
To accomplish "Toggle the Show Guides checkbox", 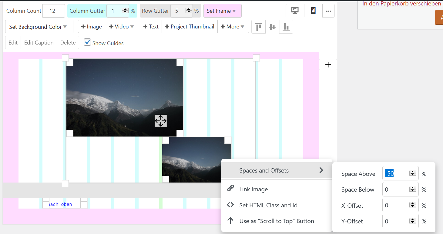I will tap(87, 42).
